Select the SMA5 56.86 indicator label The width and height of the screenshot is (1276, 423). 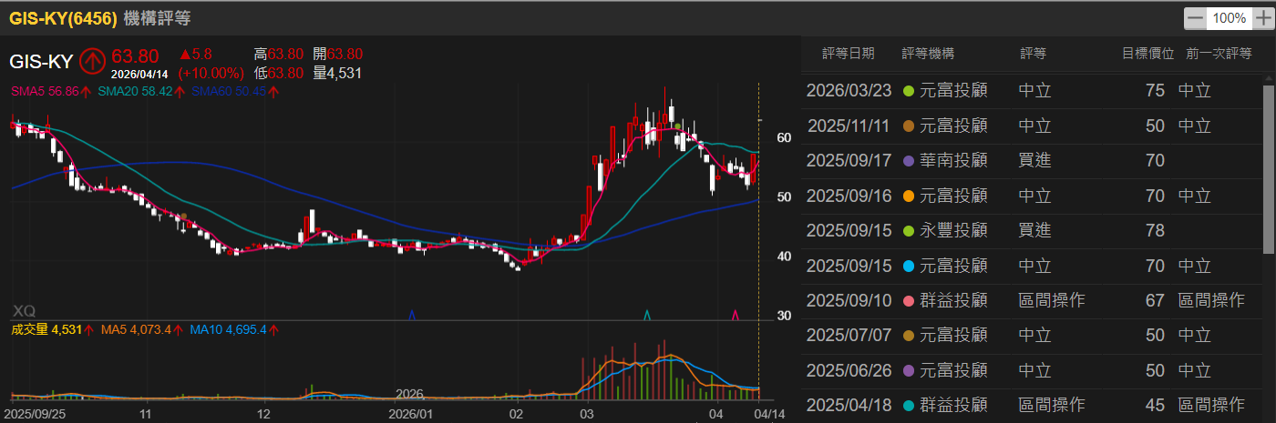51,91
